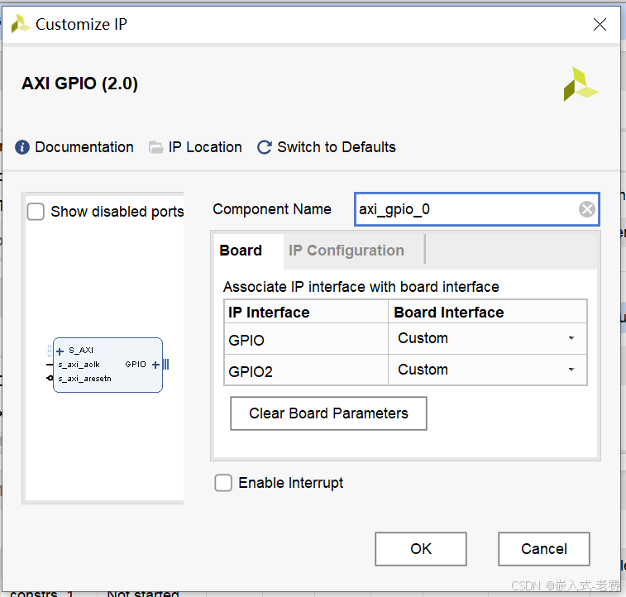The width and height of the screenshot is (626, 597).
Task: Click the IP Location folder icon
Action: tap(155, 147)
